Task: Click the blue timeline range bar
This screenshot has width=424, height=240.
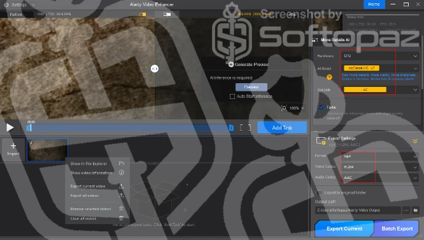Action: click(x=130, y=128)
